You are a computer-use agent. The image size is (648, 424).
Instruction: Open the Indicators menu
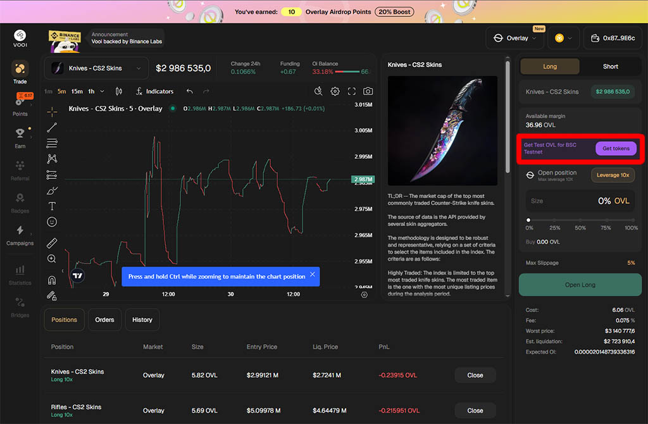tap(154, 91)
